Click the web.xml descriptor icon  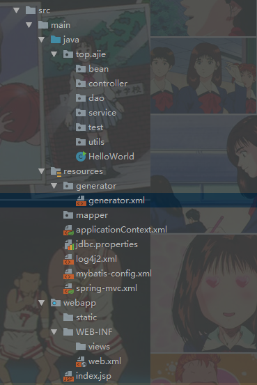tap(81, 361)
